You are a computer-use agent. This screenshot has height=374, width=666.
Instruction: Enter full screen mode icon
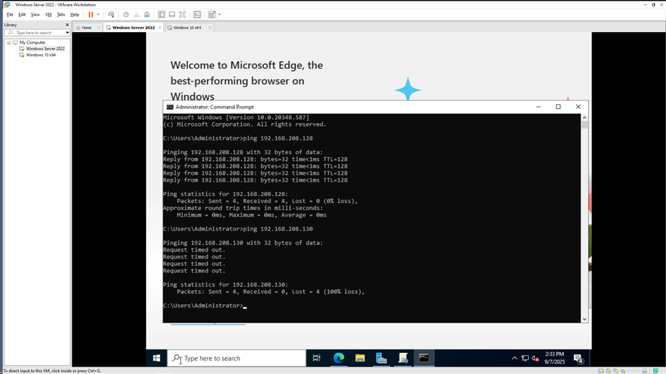point(182,14)
